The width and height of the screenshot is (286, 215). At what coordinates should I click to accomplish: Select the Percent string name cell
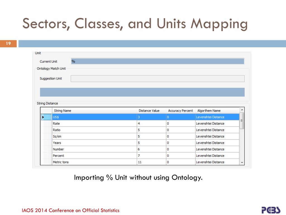94,156
